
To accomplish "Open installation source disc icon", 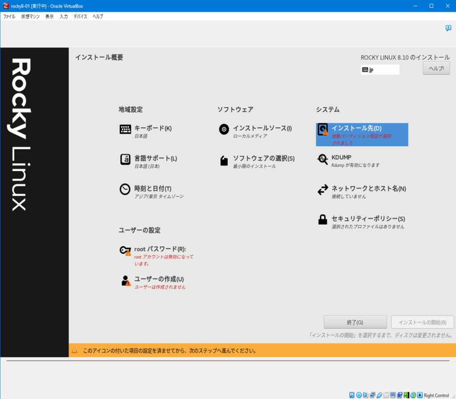I will 224,129.
